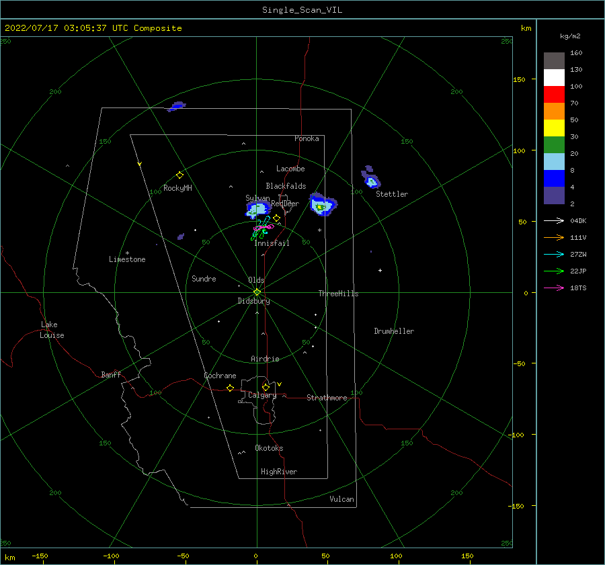Click the yellow diamond east of Sylvan

pos(277,218)
